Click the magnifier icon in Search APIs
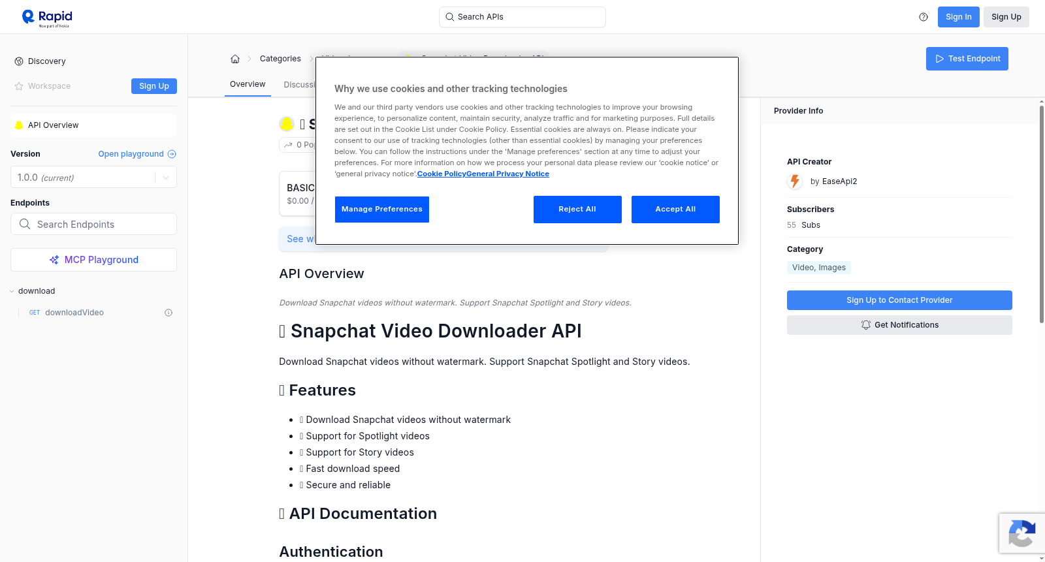Viewport: 1045px width, 562px height. click(x=450, y=17)
